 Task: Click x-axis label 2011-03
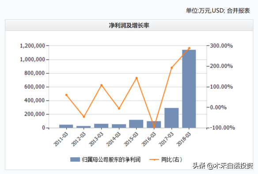(61, 139)
